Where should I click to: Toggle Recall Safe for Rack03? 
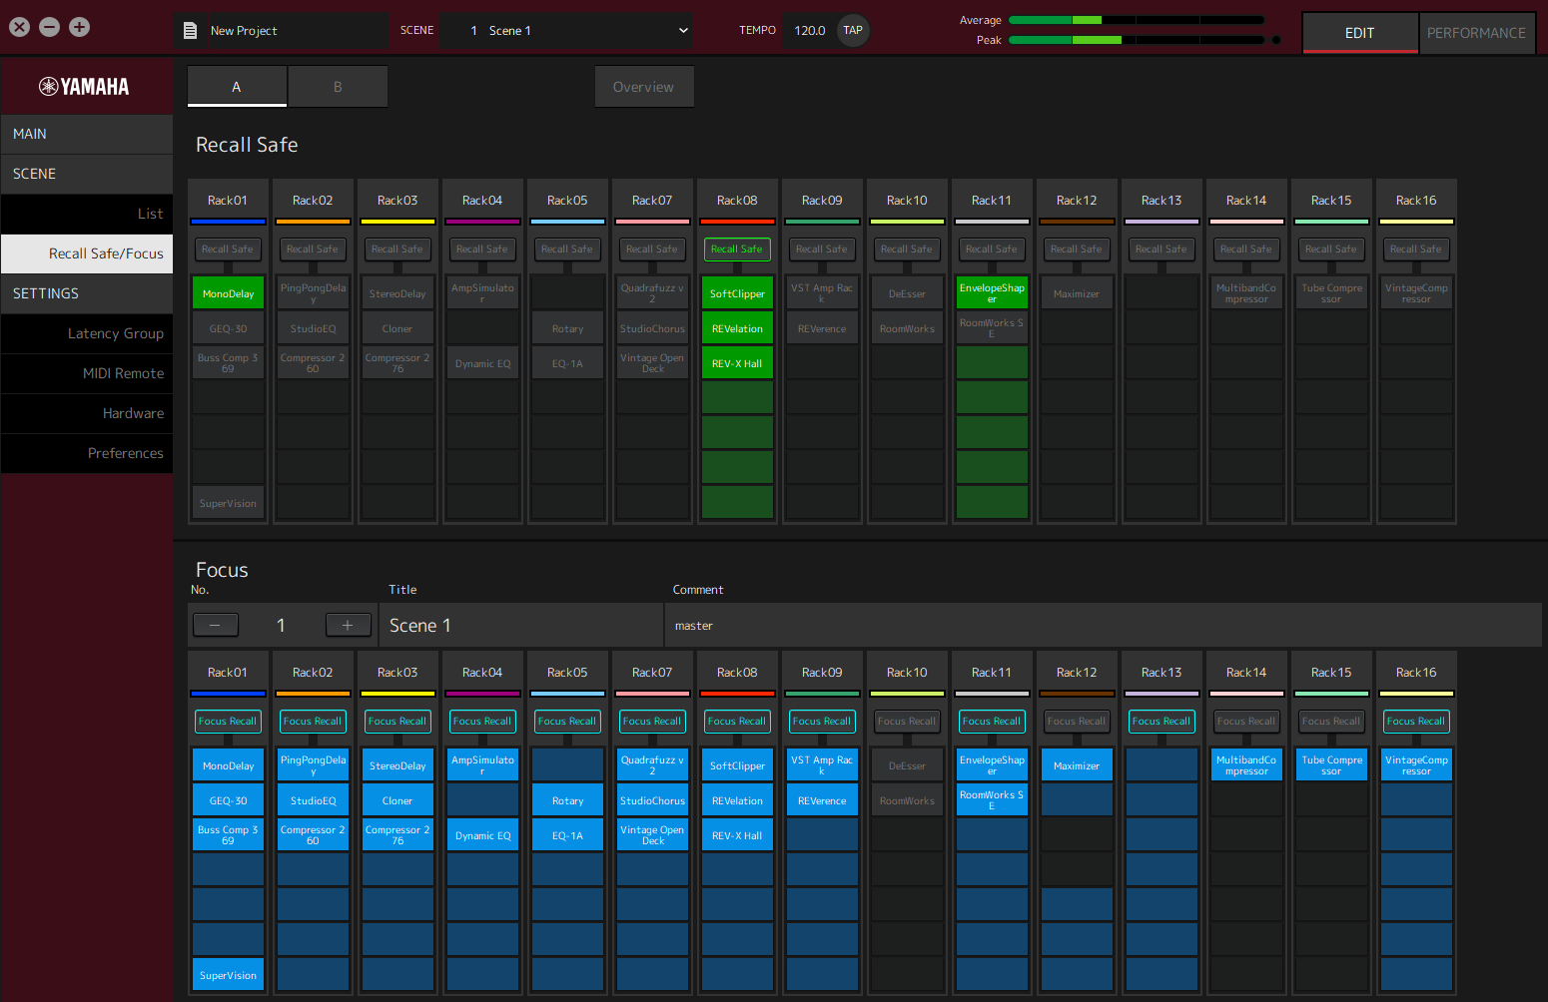tap(397, 249)
